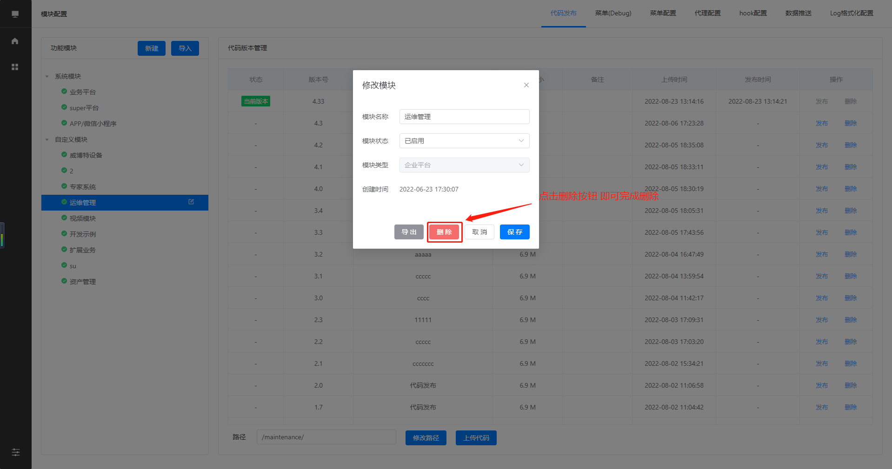
Task: Click 取消 to dismiss the dialog
Action: [x=479, y=232]
